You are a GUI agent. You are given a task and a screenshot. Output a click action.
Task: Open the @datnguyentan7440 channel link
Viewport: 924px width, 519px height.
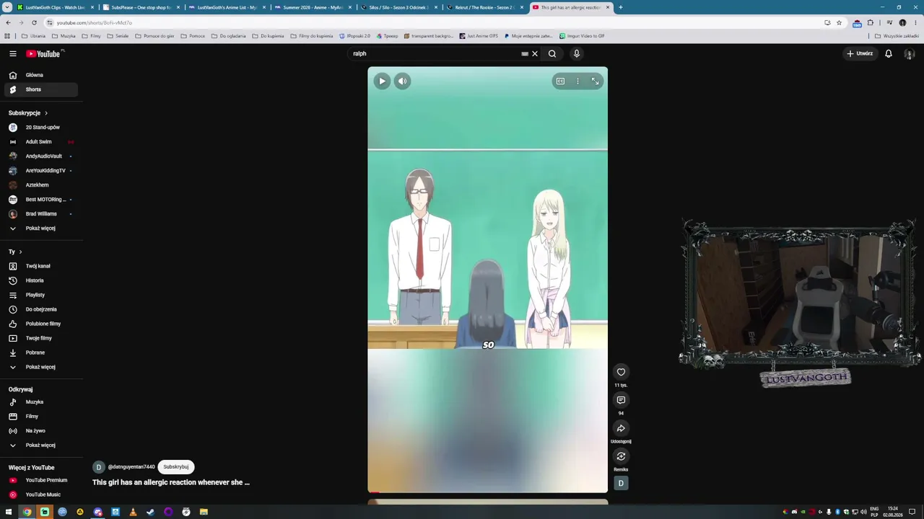pyautogui.click(x=131, y=467)
